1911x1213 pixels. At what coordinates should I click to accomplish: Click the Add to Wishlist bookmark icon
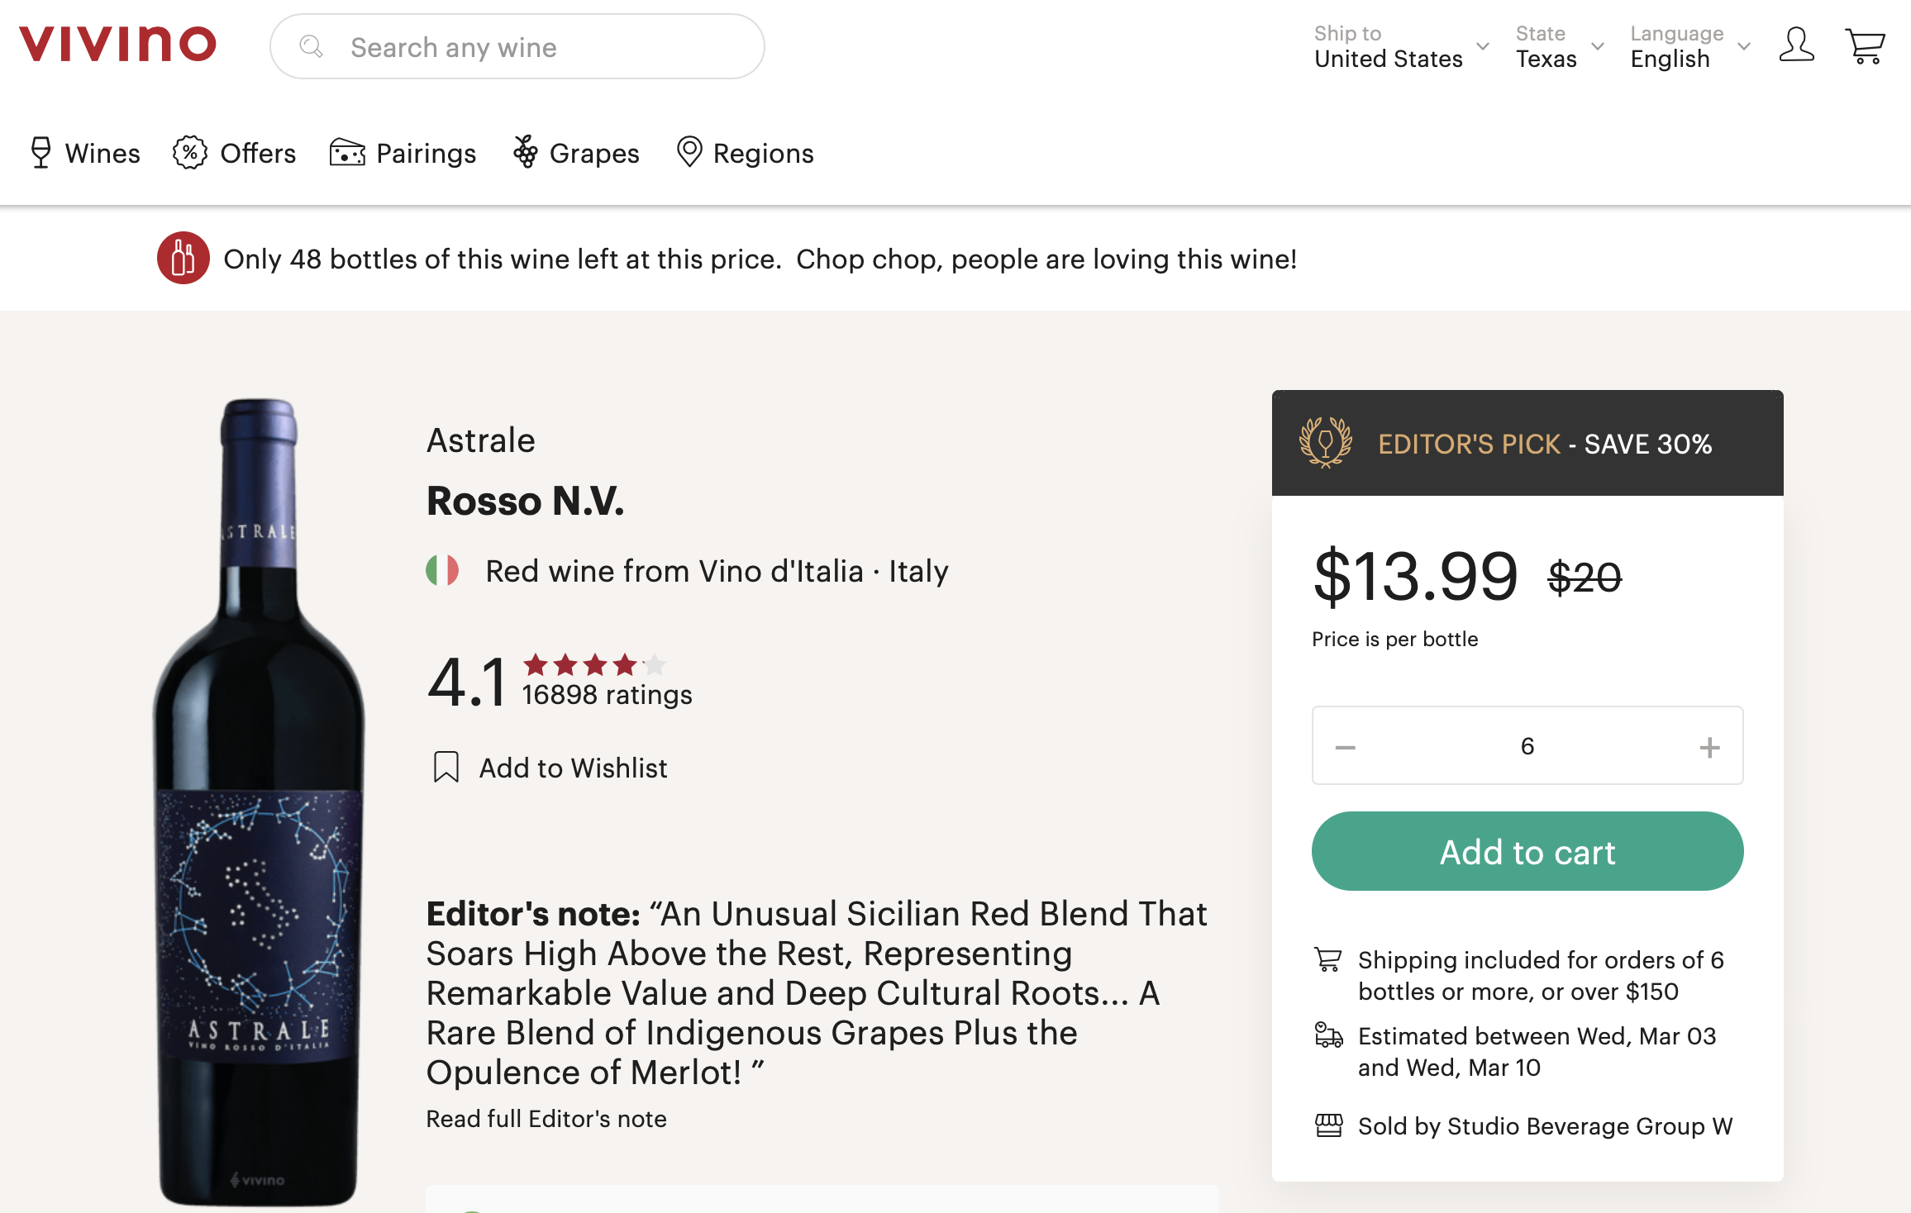click(x=446, y=767)
